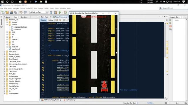The image size is (188, 105).
Task: Click the red car in game window
Action: pos(104,86)
